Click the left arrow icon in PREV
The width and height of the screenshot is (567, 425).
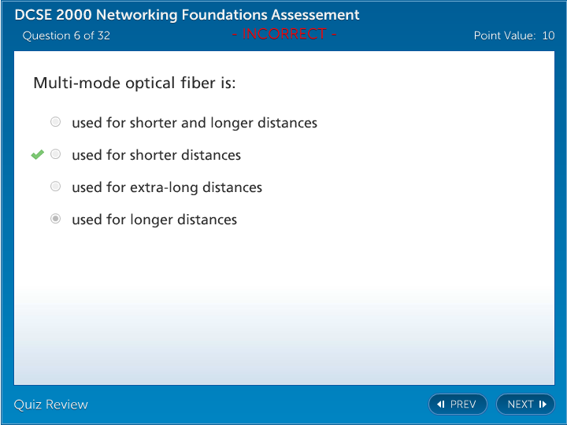[x=441, y=405]
